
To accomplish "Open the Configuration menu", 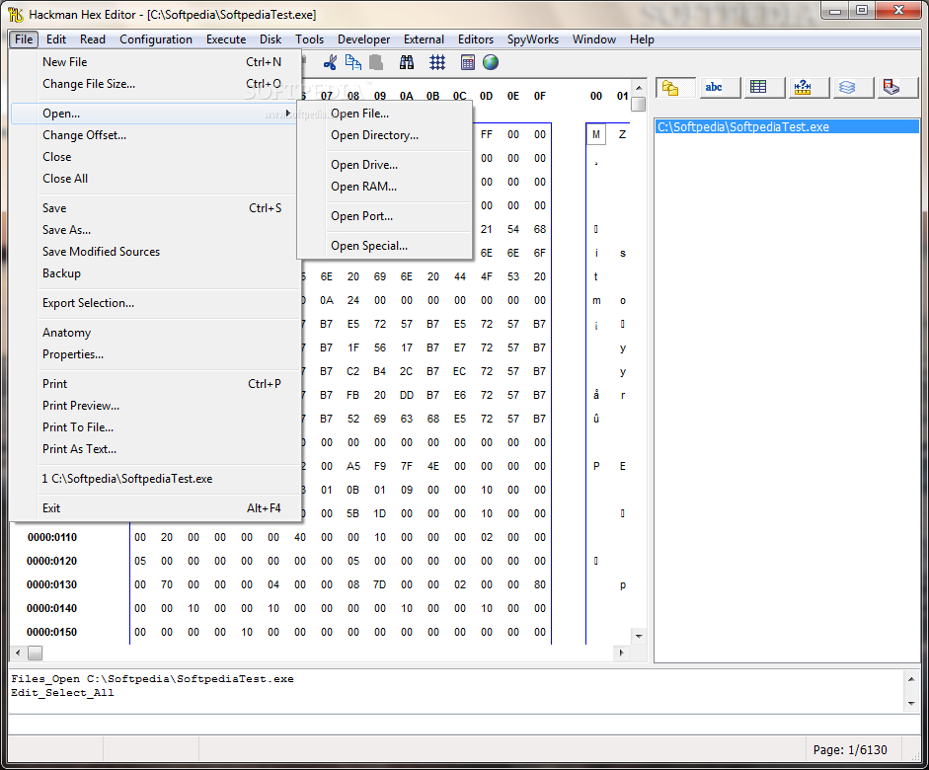I will 156,39.
